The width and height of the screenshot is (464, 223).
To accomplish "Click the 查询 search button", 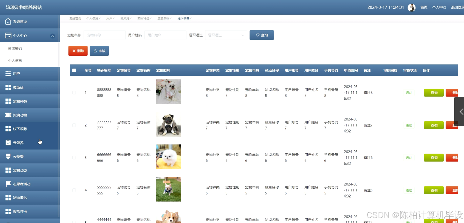I will click(x=262, y=35).
